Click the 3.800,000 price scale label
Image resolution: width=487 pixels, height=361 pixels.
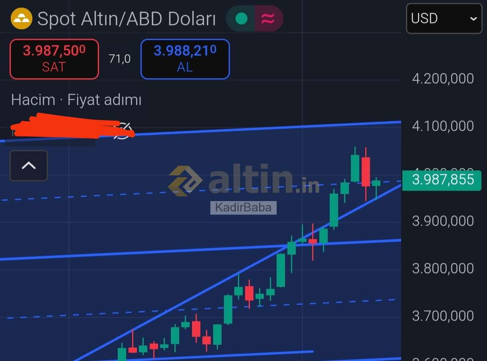point(443,268)
